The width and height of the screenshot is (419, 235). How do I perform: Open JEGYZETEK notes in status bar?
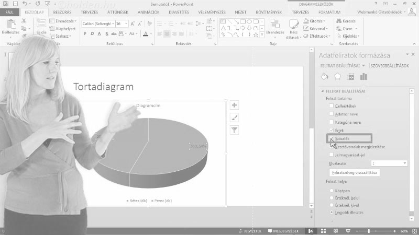(x=250, y=231)
